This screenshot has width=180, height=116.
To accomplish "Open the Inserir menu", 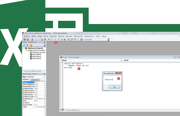I will (x=46, y=36).
